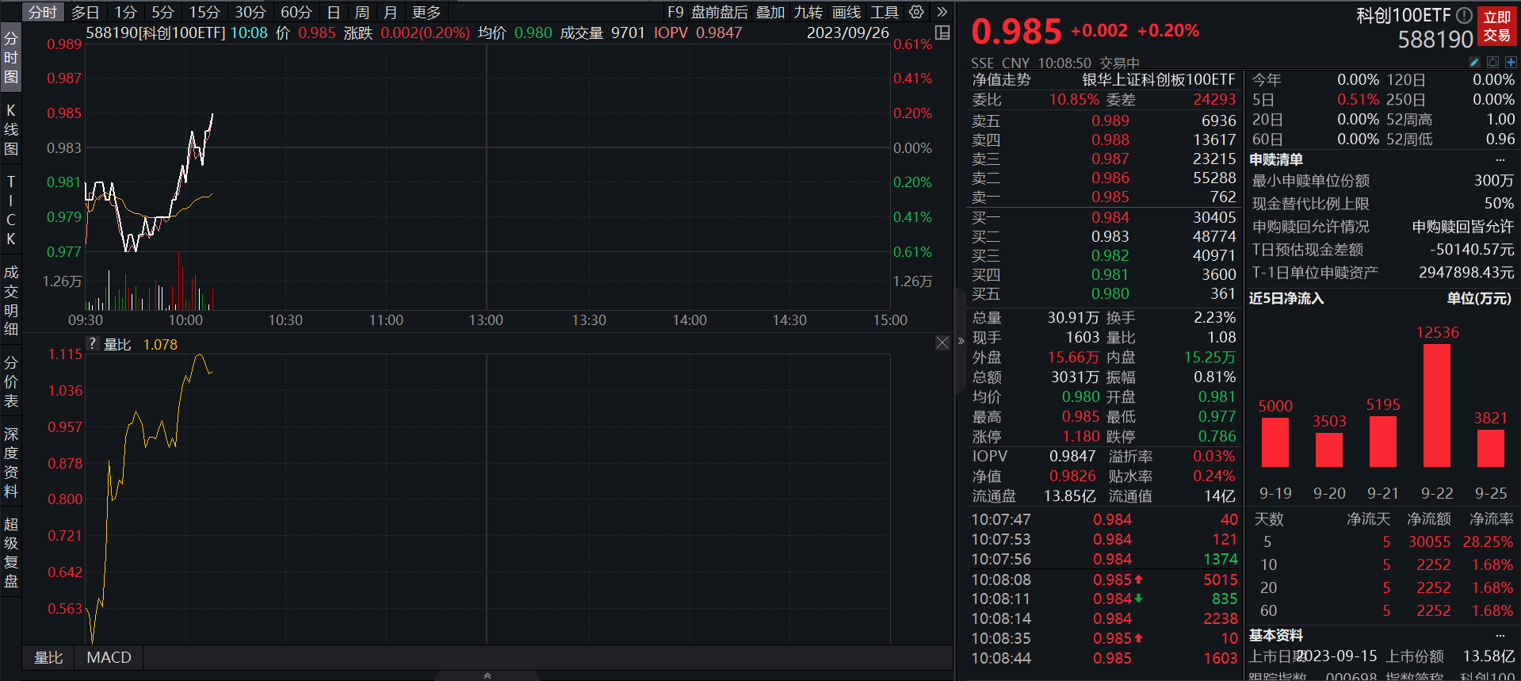Open 超级复盘 in left sidebar

point(11,553)
